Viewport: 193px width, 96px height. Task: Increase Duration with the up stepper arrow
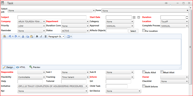(187, 16)
